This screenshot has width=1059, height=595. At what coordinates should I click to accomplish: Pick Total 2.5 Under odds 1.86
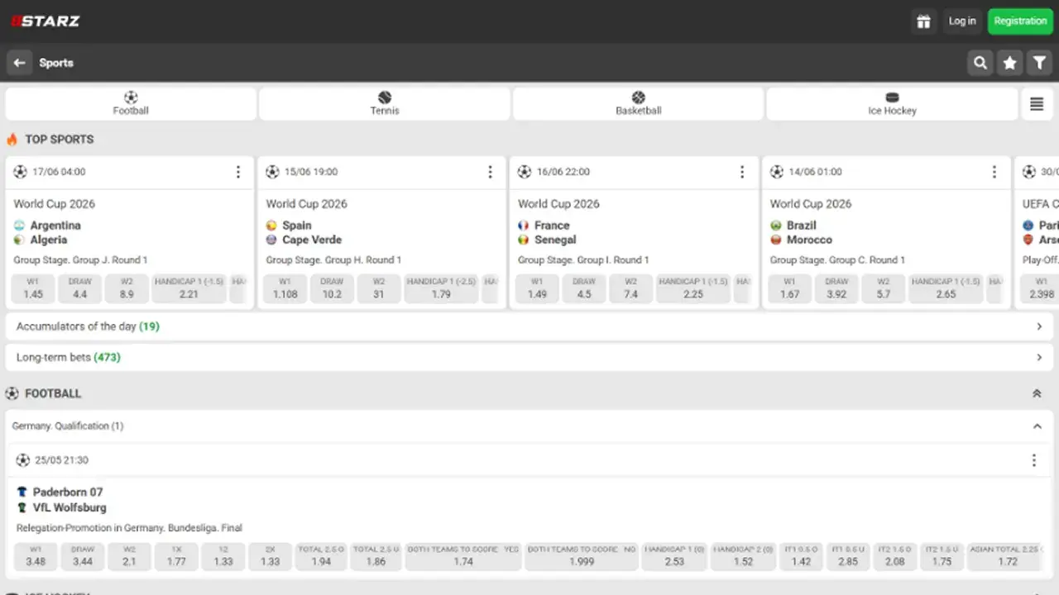coord(376,556)
